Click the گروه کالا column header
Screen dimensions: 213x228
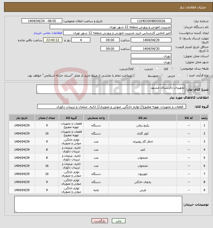(x=71, y=118)
